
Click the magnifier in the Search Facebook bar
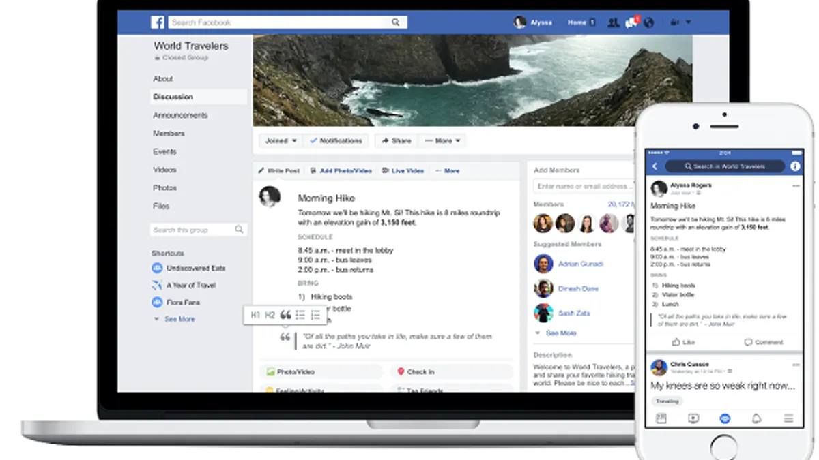coord(395,22)
